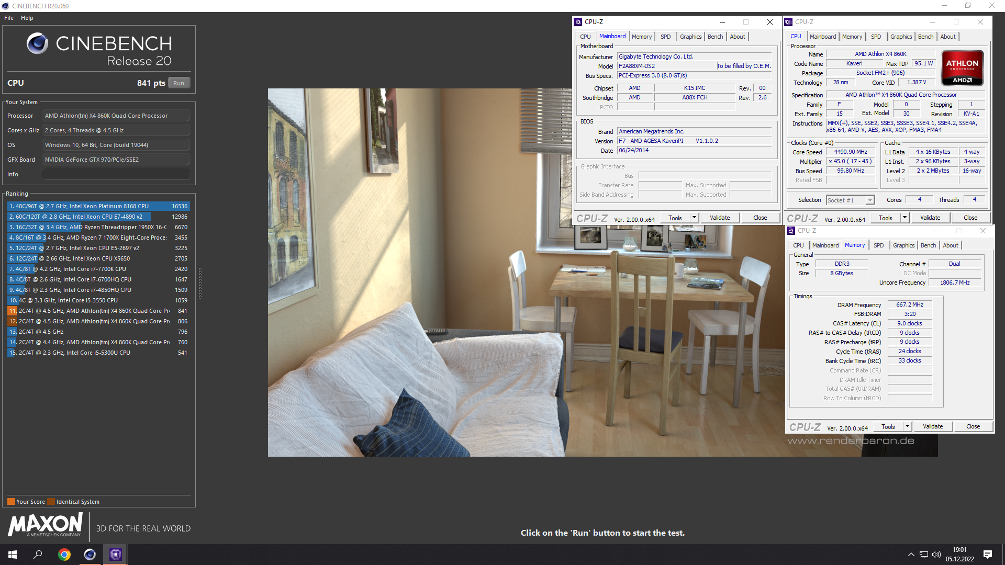The height and width of the screenshot is (565, 1005).
Task: Open SPD tab in Mainboard CPU-Z window
Action: tap(665, 37)
